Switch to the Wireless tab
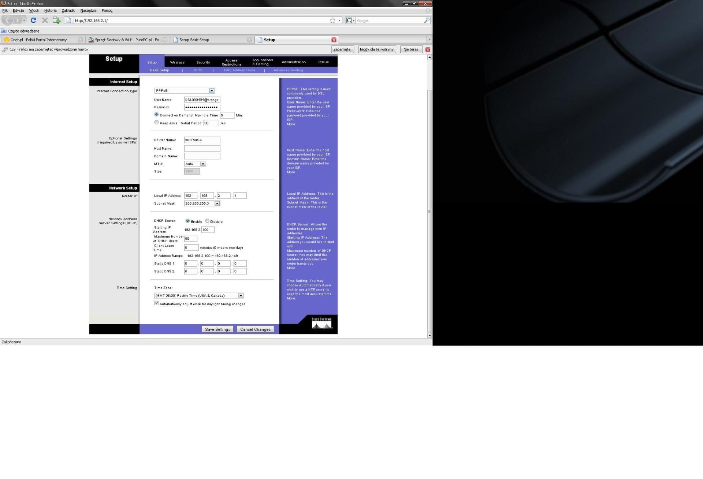The image size is (703, 479). click(x=177, y=62)
